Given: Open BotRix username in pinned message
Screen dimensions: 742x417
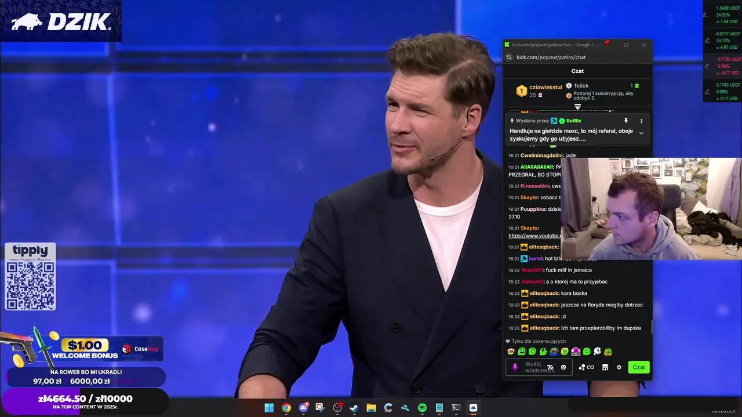Looking at the screenshot, I should [573, 120].
